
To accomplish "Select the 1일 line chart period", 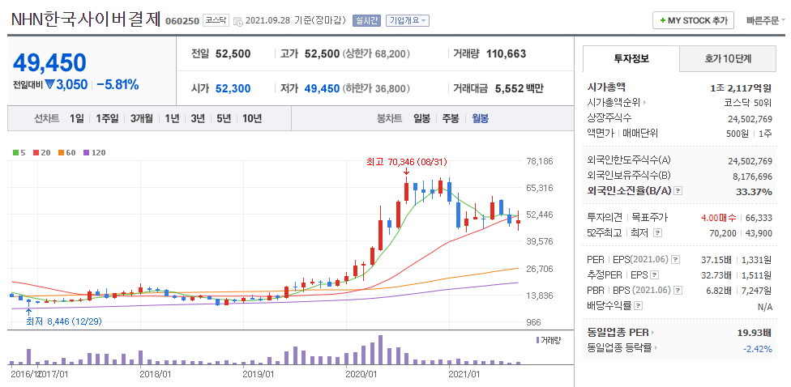I will tap(77, 119).
